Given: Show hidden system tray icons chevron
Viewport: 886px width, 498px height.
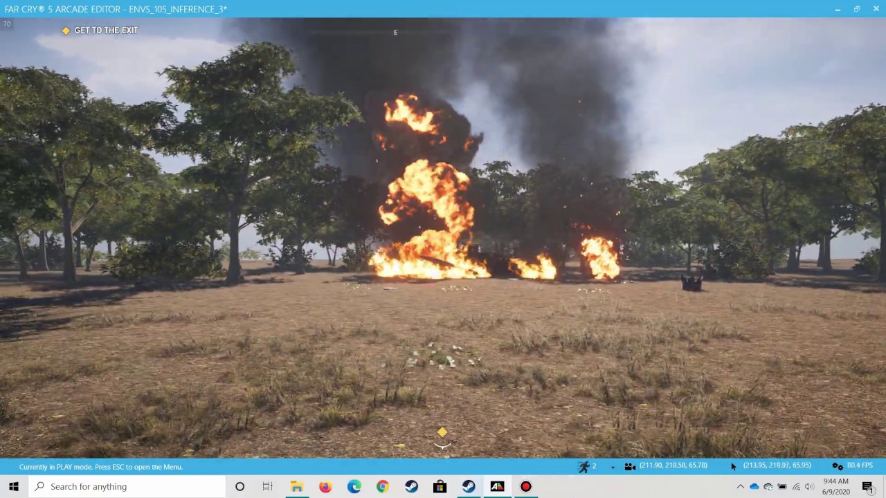Looking at the screenshot, I should click(741, 487).
